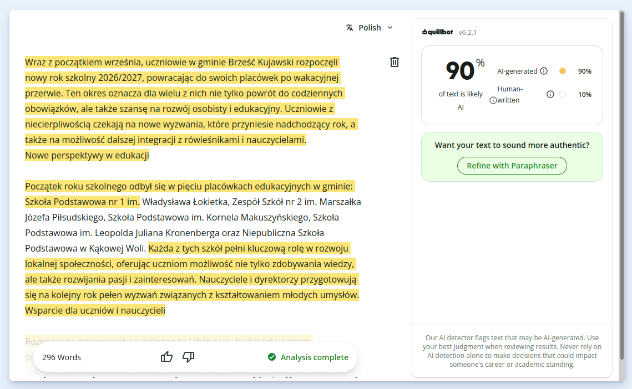
Task: Click inside the text at 'Nowe perspektywy w edukacji'
Action: (x=87, y=156)
